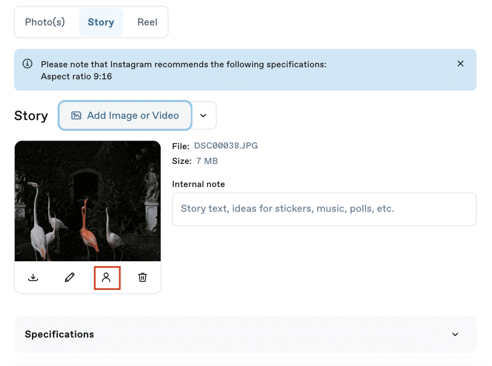Open the flamingo photo thumbnail
492x366 pixels.
pos(87,201)
